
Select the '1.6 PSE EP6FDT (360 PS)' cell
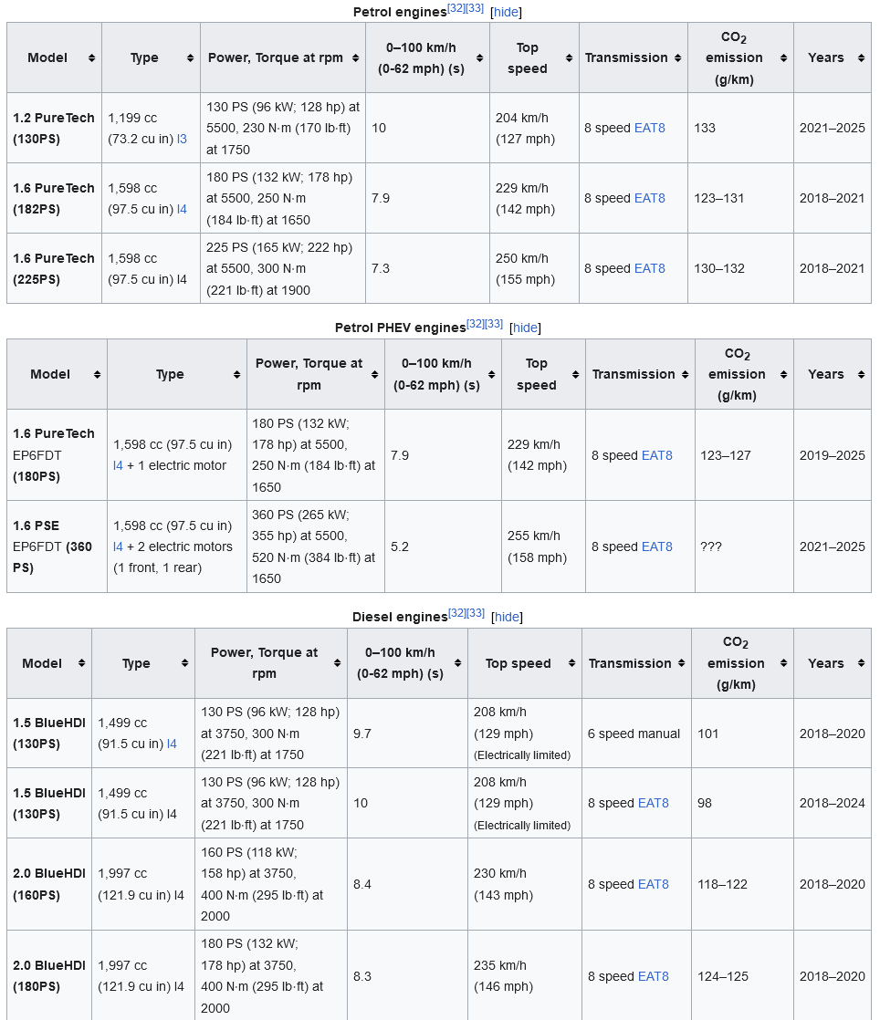(x=58, y=546)
